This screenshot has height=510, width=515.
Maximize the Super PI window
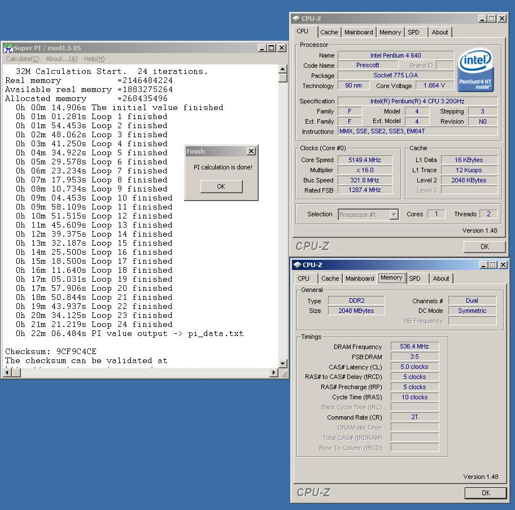[x=271, y=48]
